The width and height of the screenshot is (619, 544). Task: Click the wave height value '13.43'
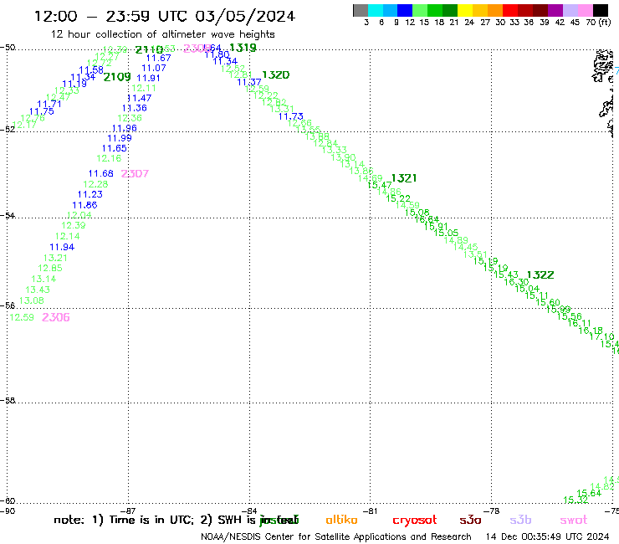(38, 290)
